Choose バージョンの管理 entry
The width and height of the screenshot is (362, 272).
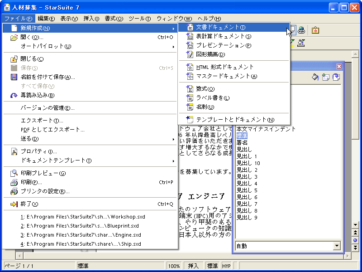(x=90, y=108)
